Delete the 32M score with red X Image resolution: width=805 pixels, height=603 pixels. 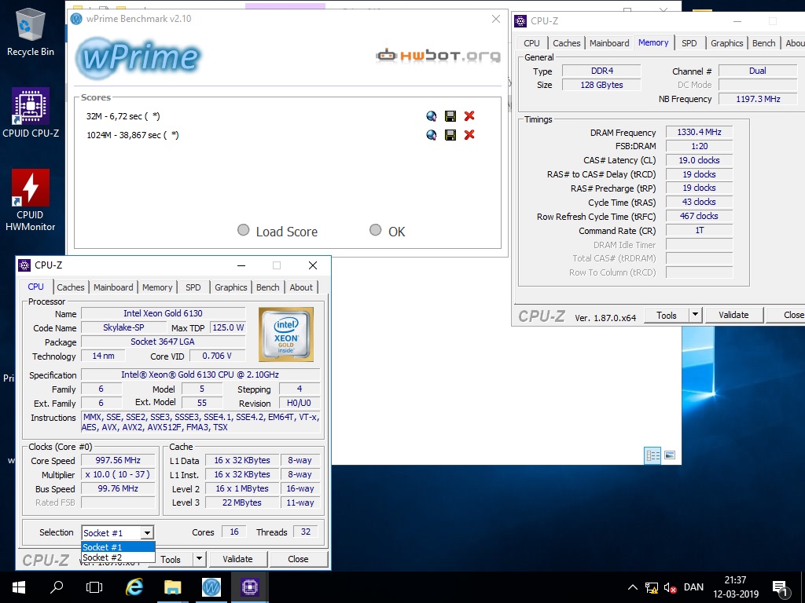tap(469, 116)
